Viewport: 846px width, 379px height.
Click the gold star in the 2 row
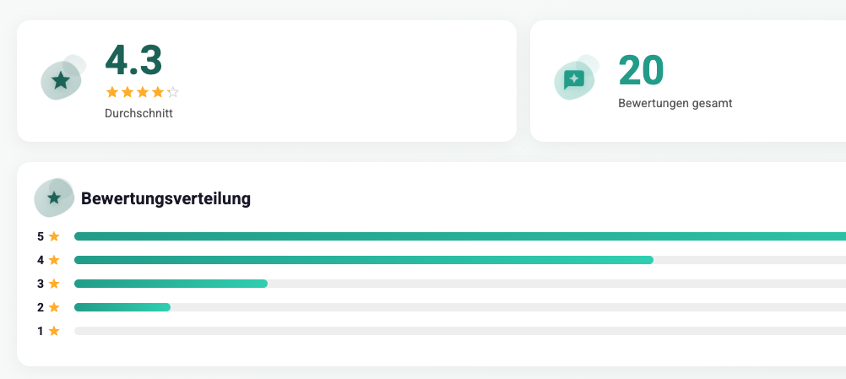pos(54,307)
